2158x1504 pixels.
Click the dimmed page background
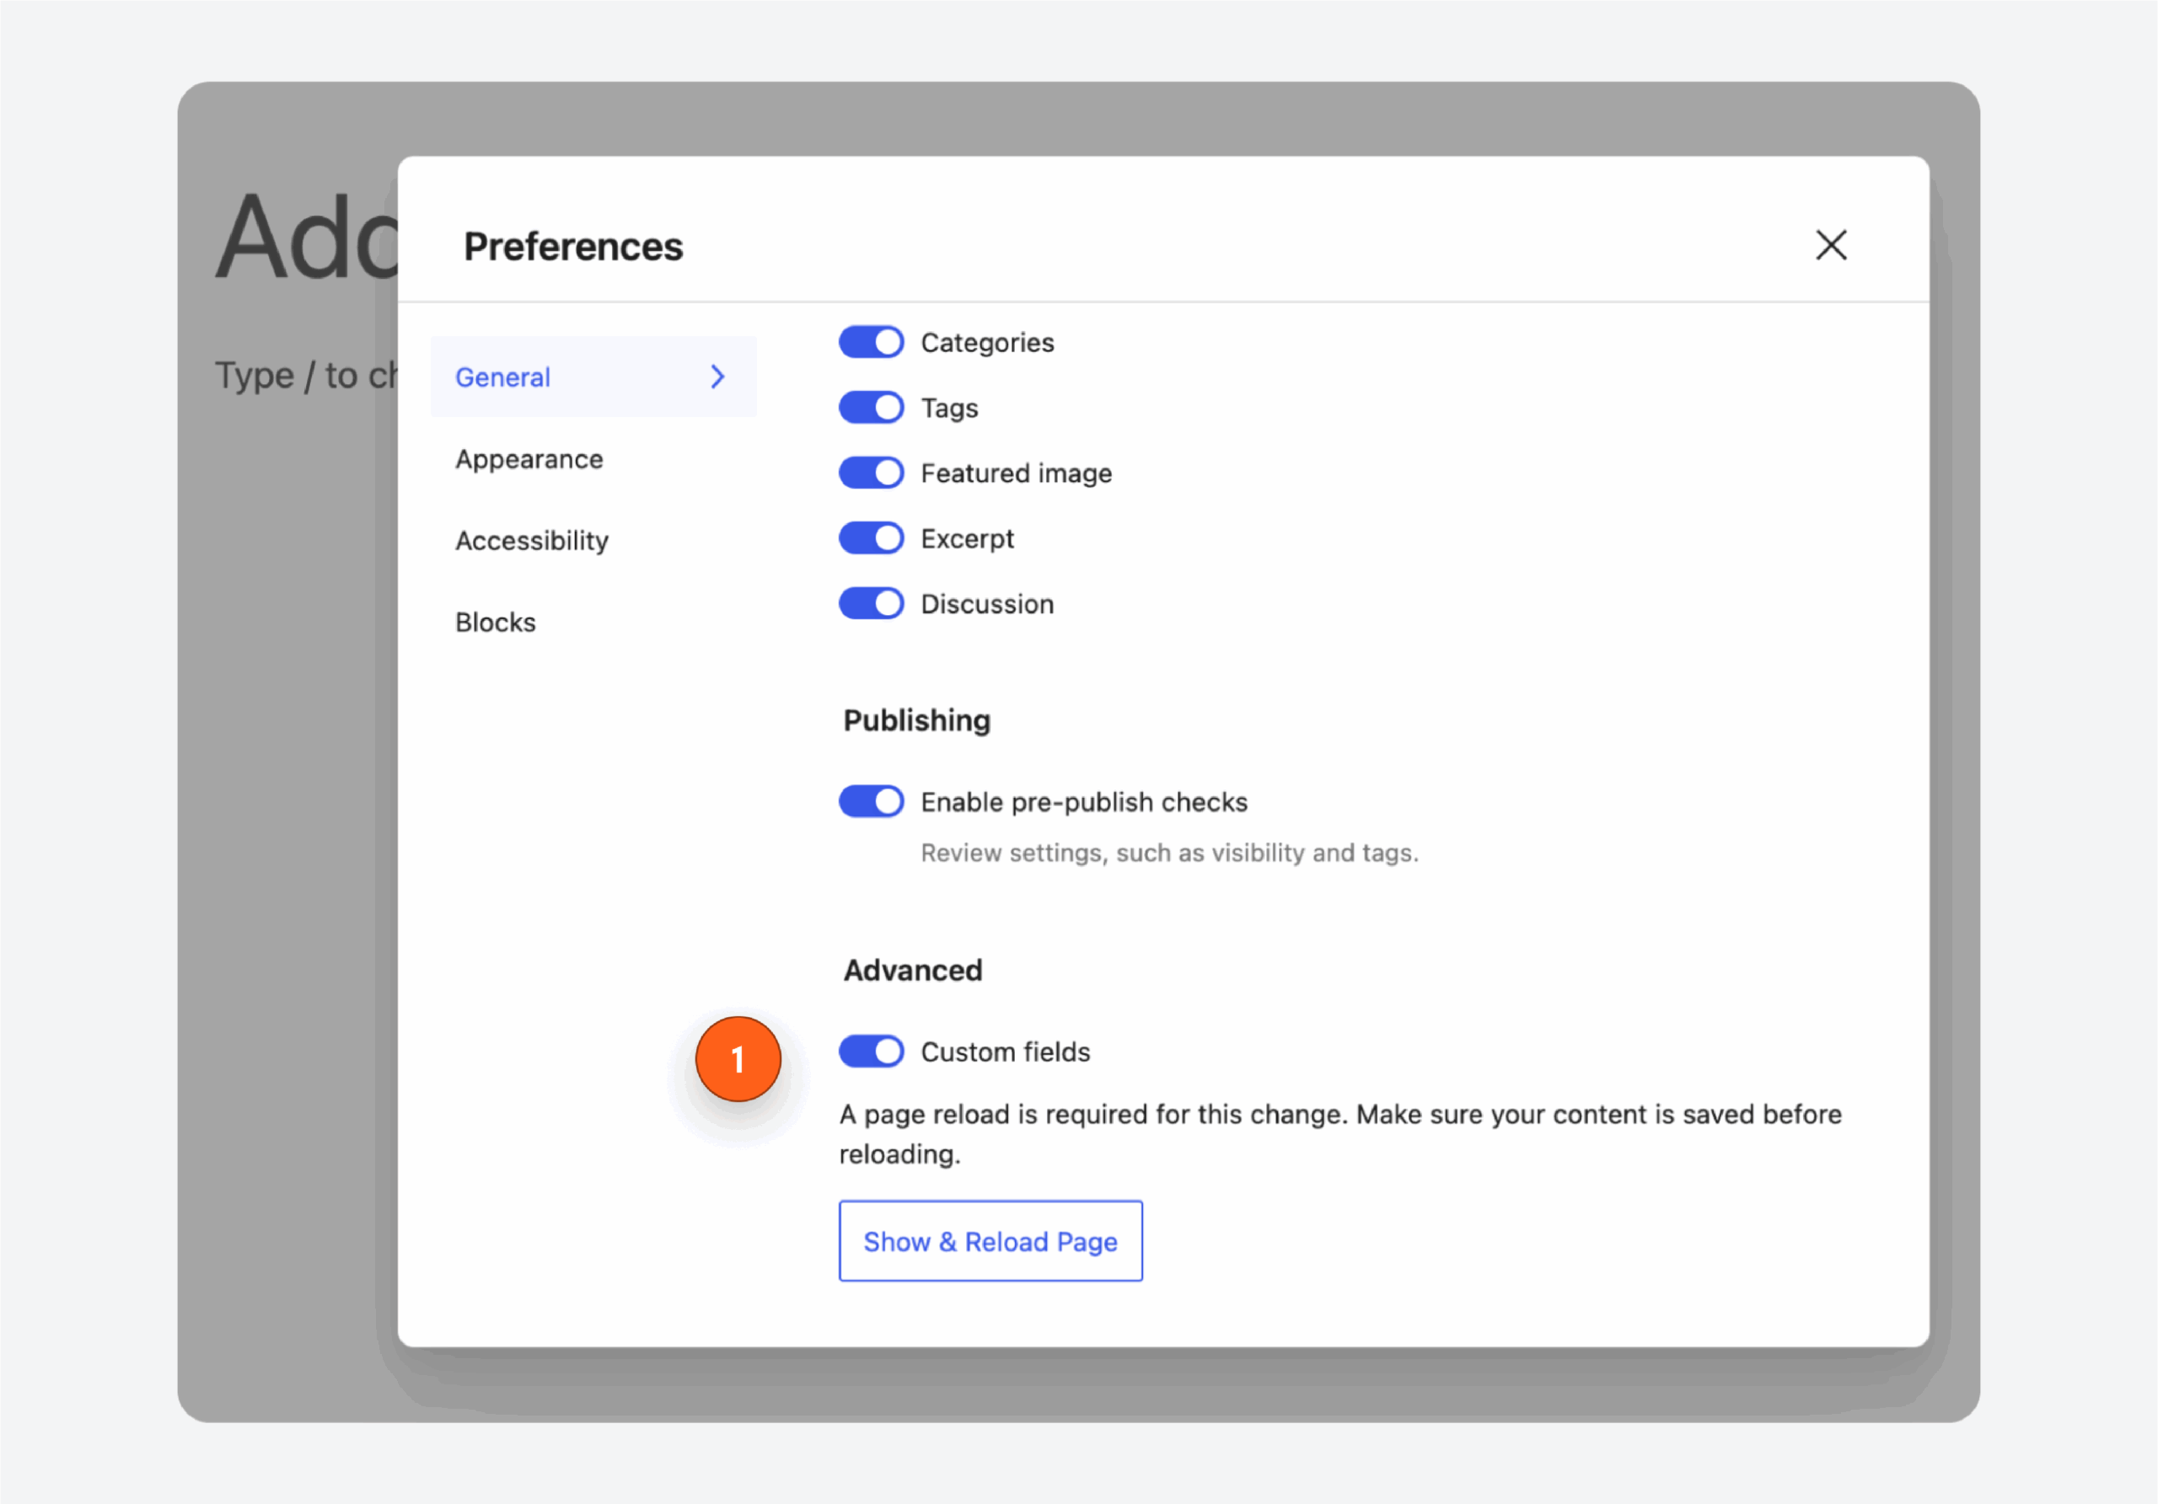point(282,939)
